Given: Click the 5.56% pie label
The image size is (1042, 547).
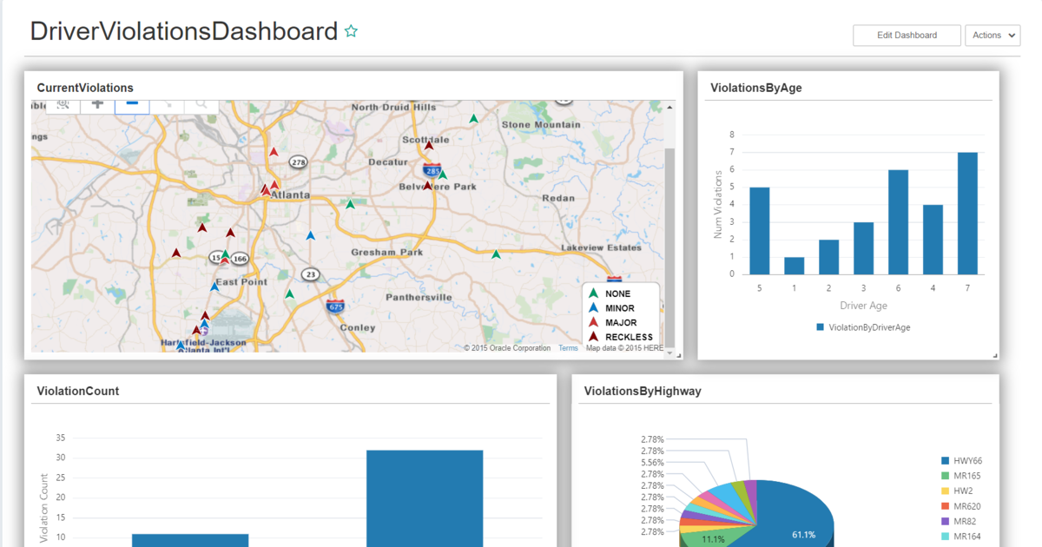Looking at the screenshot, I should [x=652, y=463].
